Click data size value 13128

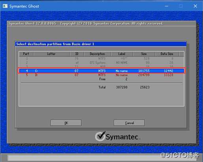[x=169, y=75]
